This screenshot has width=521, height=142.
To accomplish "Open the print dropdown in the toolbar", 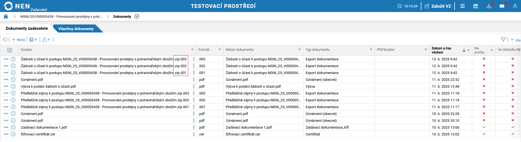I will pos(33,40).
